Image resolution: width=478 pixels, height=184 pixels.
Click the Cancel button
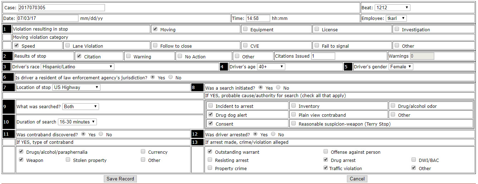click(x=357, y=179)
